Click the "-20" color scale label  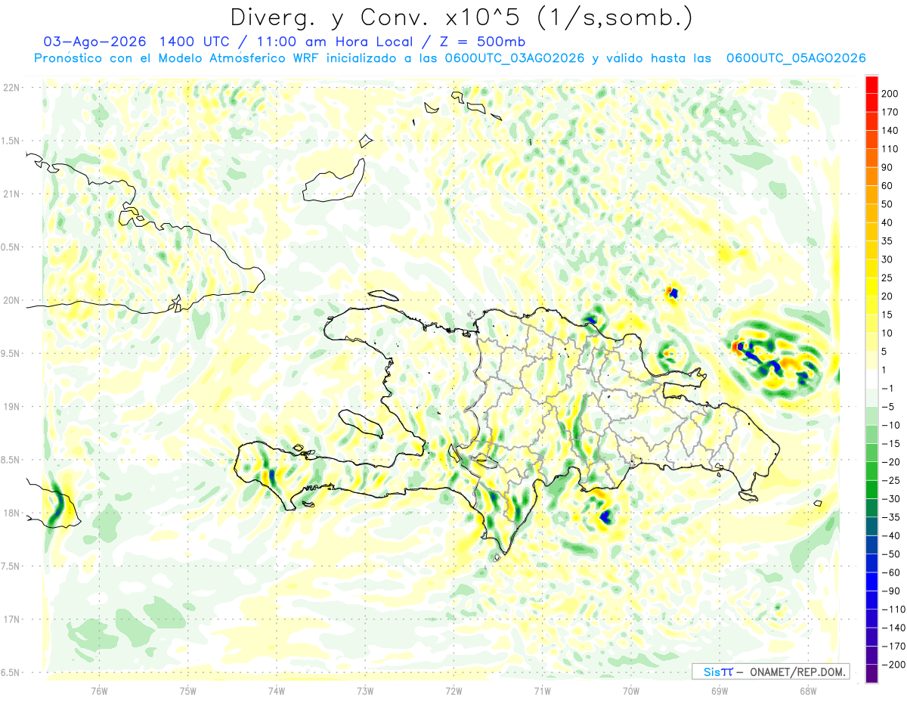coord(890,462)
